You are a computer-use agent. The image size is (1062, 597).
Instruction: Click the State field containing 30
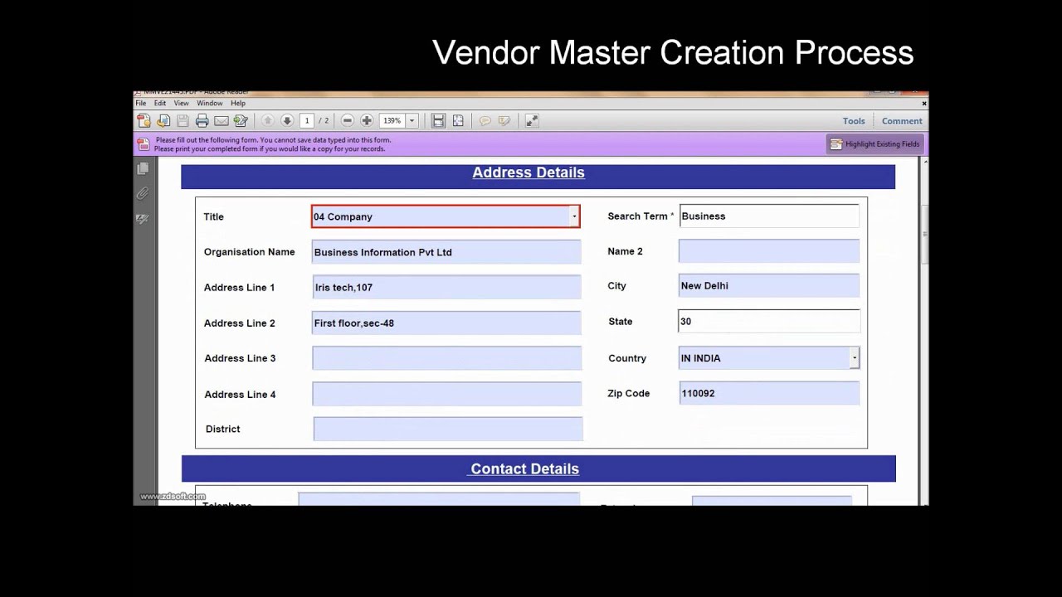[x=769, y=321]
